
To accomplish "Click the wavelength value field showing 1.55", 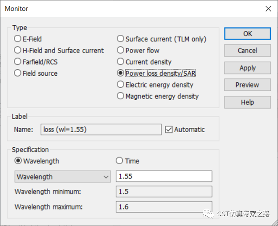I will click(164, 176).
